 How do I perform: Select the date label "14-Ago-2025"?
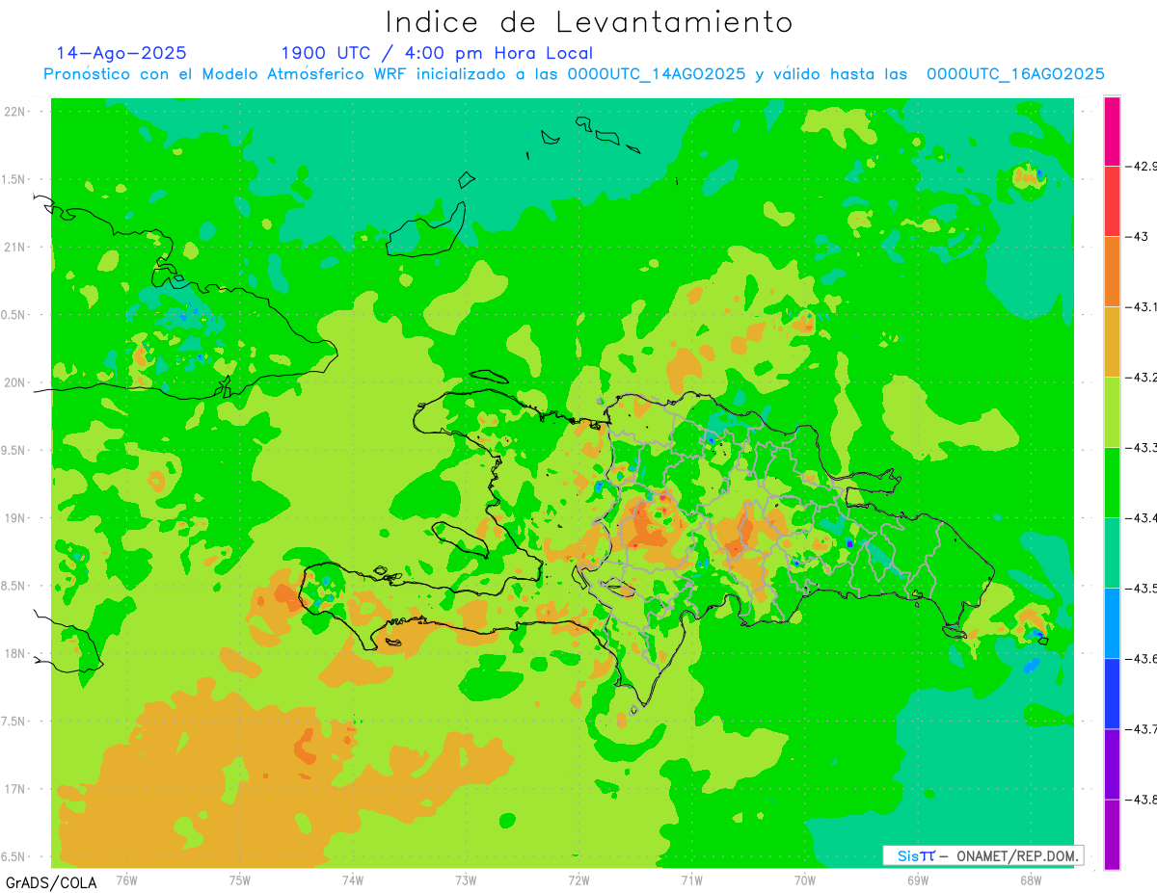pos(121,53)
